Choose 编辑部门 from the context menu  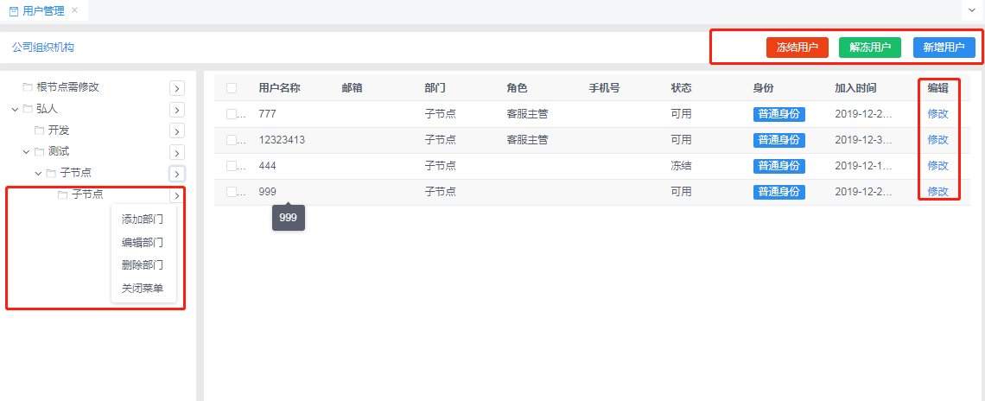143,243
